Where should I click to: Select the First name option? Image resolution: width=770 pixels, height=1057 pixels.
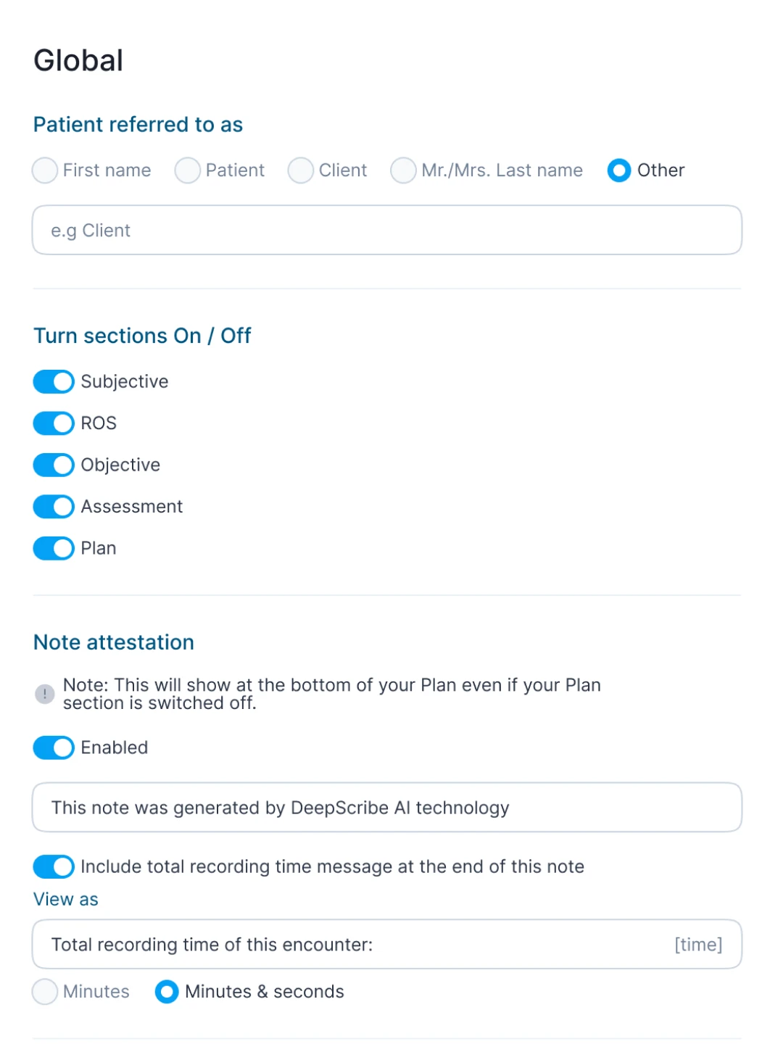coord(44,170)
